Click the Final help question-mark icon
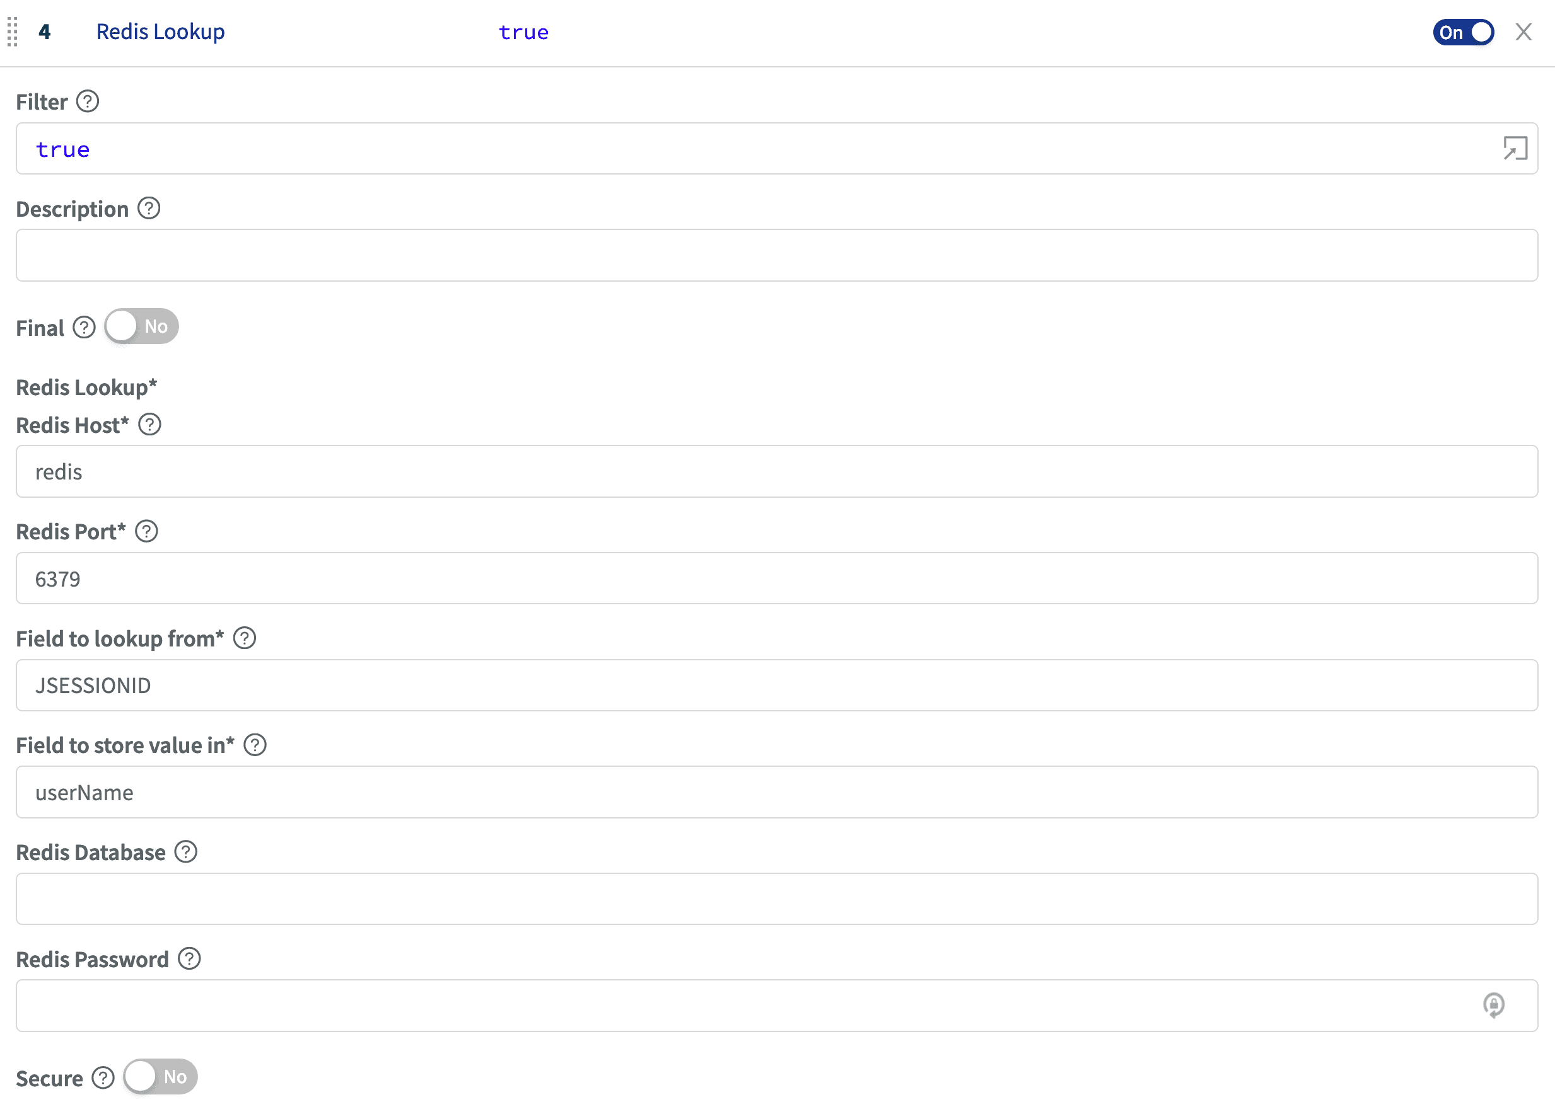The width and height of the screenshot is (1555, 1114). pyautogui.click(x=84, y=328)
